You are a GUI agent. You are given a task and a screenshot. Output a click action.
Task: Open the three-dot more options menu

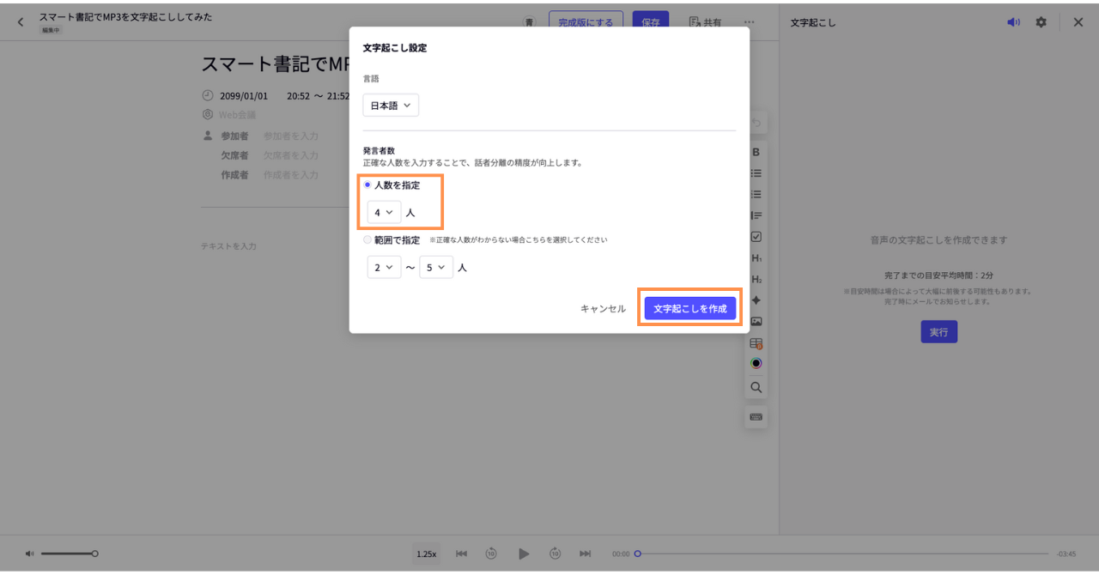pos(750,22)
